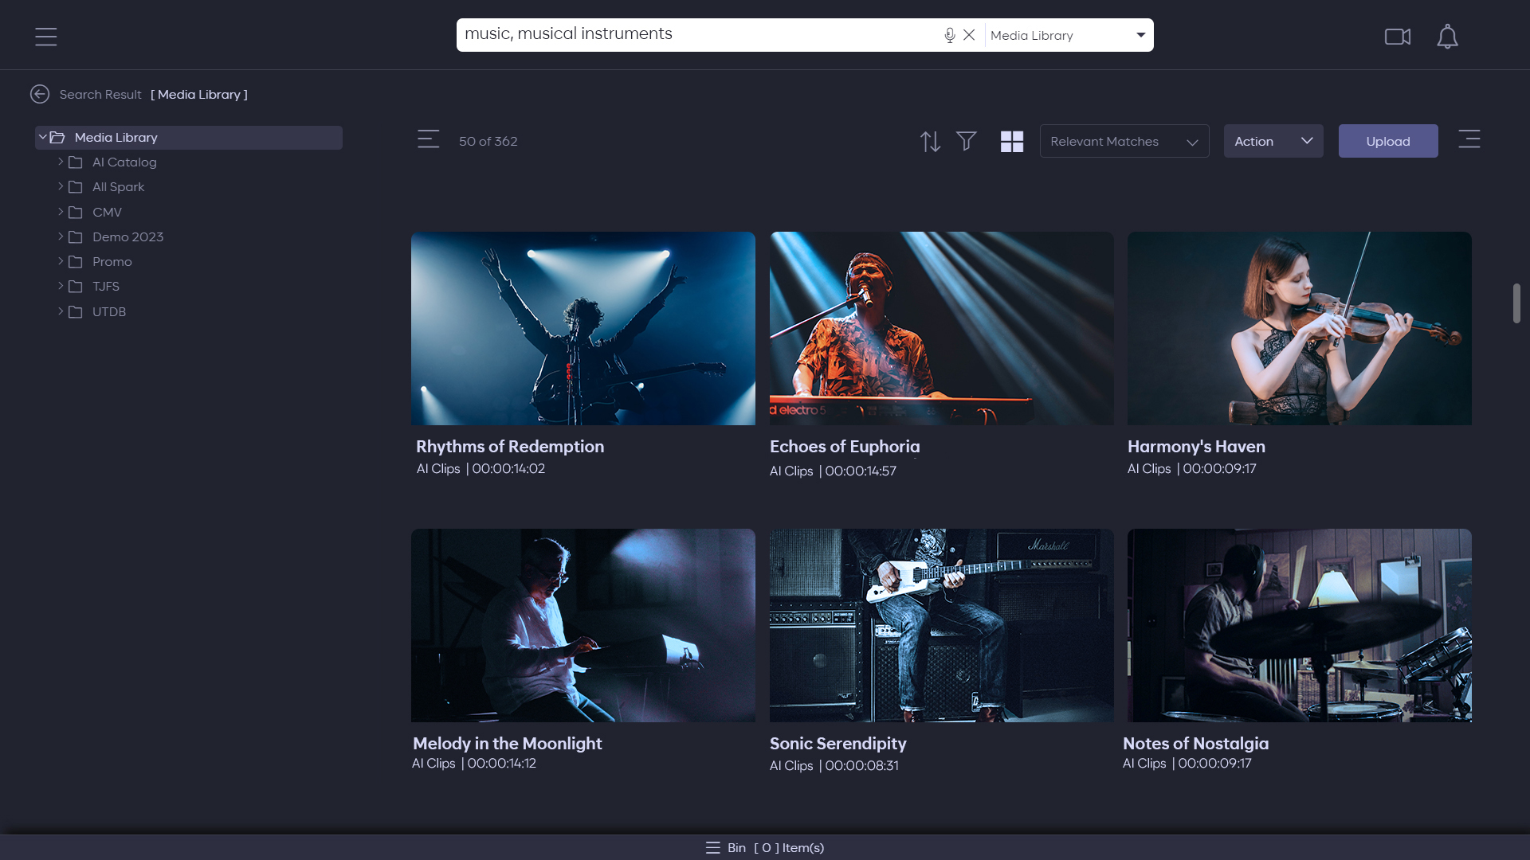The height and width of the screenshot is (860, 1530).
Task: Open the filter funnel icon
Action: click(967, 141)
